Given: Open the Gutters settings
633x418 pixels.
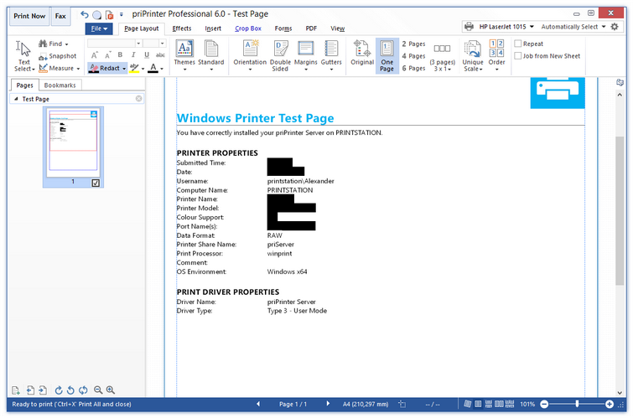Looking at the screenshot, I should [331, 55].
